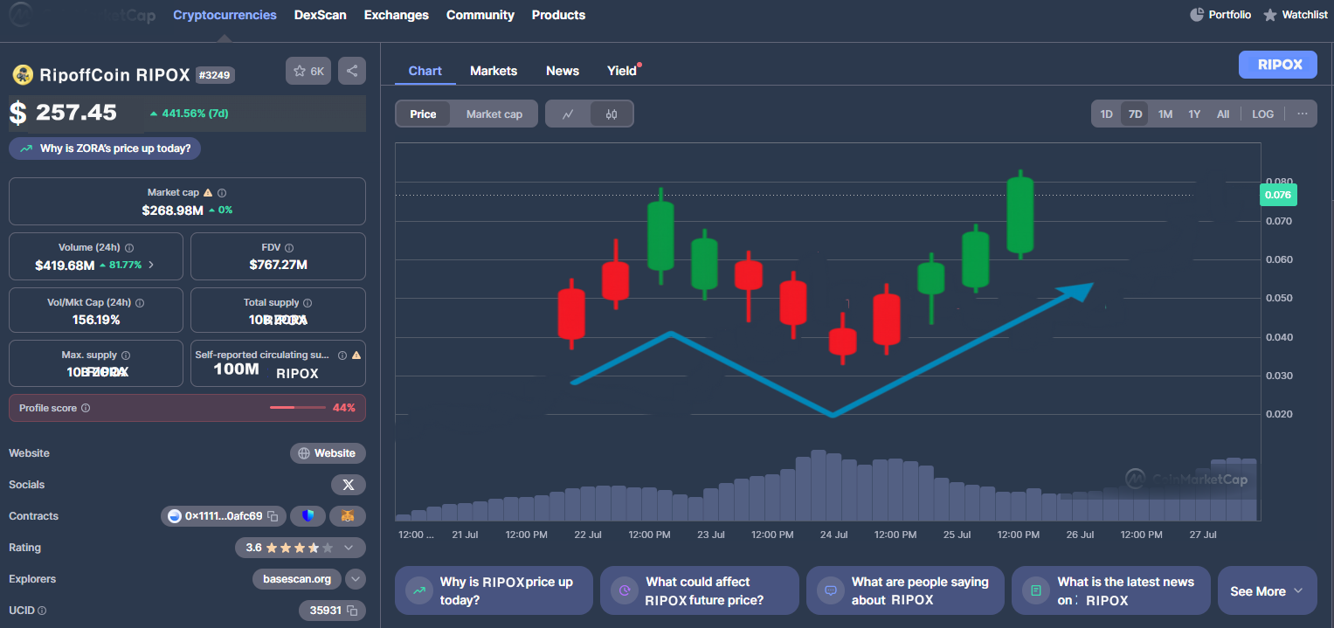
Task: Click the RIPOX button at top right
Action: click(x=1277, y=65)
